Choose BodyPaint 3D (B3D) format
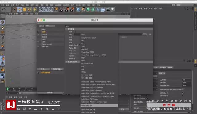 (88, 38)
